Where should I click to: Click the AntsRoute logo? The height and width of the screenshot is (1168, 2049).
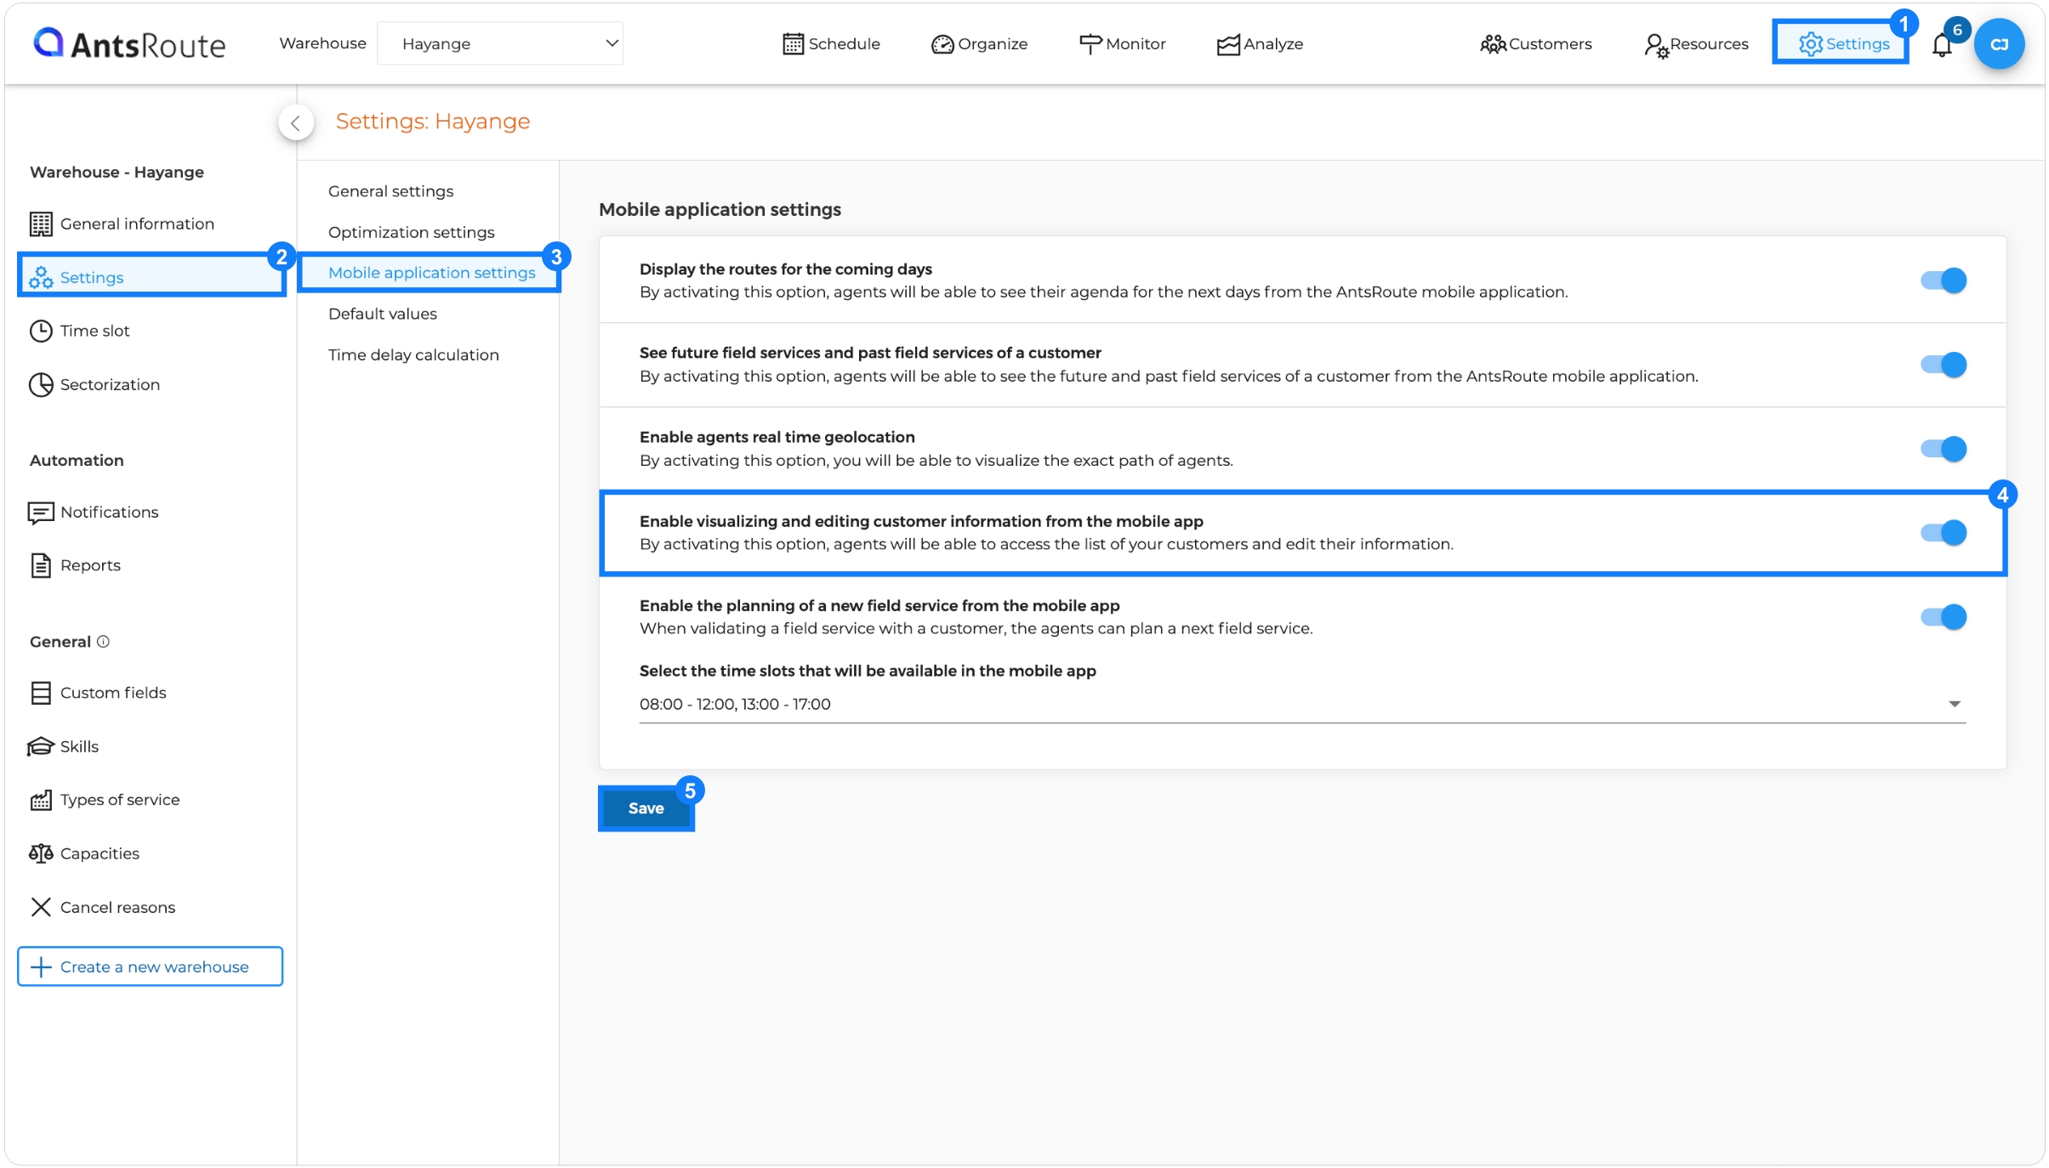(x=129, y=43)
